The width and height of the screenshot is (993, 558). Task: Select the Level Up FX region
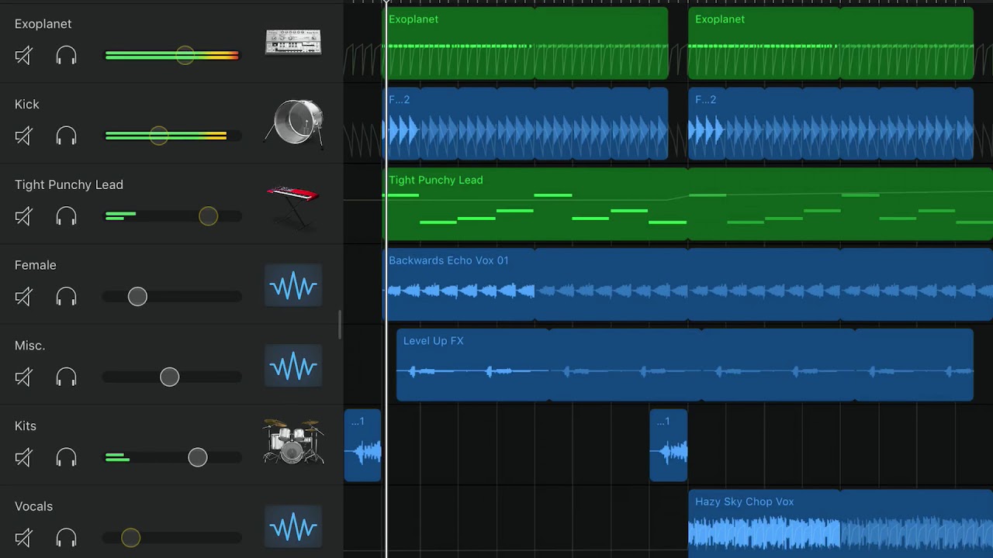click(x=685, y=365)
